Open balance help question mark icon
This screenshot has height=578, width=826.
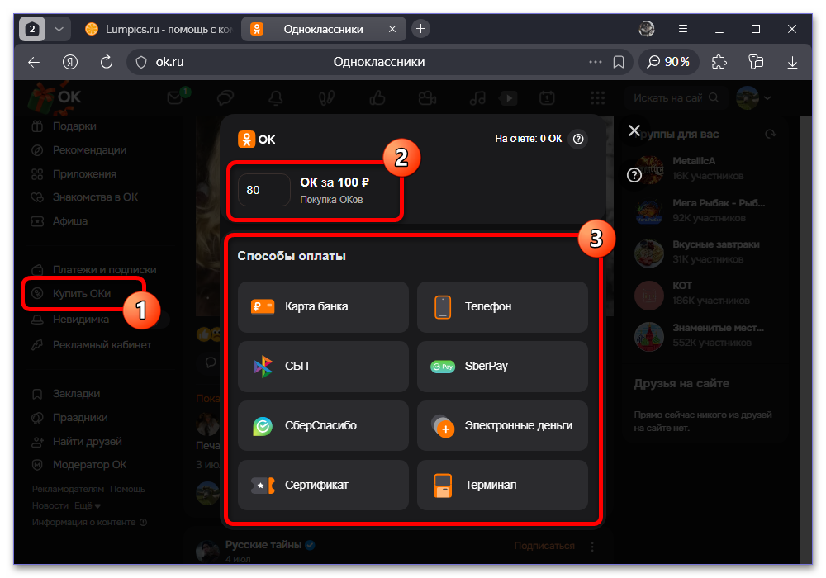[x=578, y=139]
